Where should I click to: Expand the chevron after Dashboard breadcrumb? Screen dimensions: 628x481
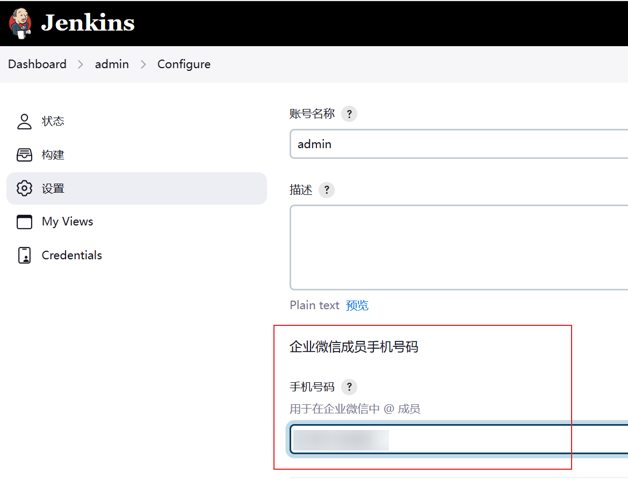[x=81, y=64]
